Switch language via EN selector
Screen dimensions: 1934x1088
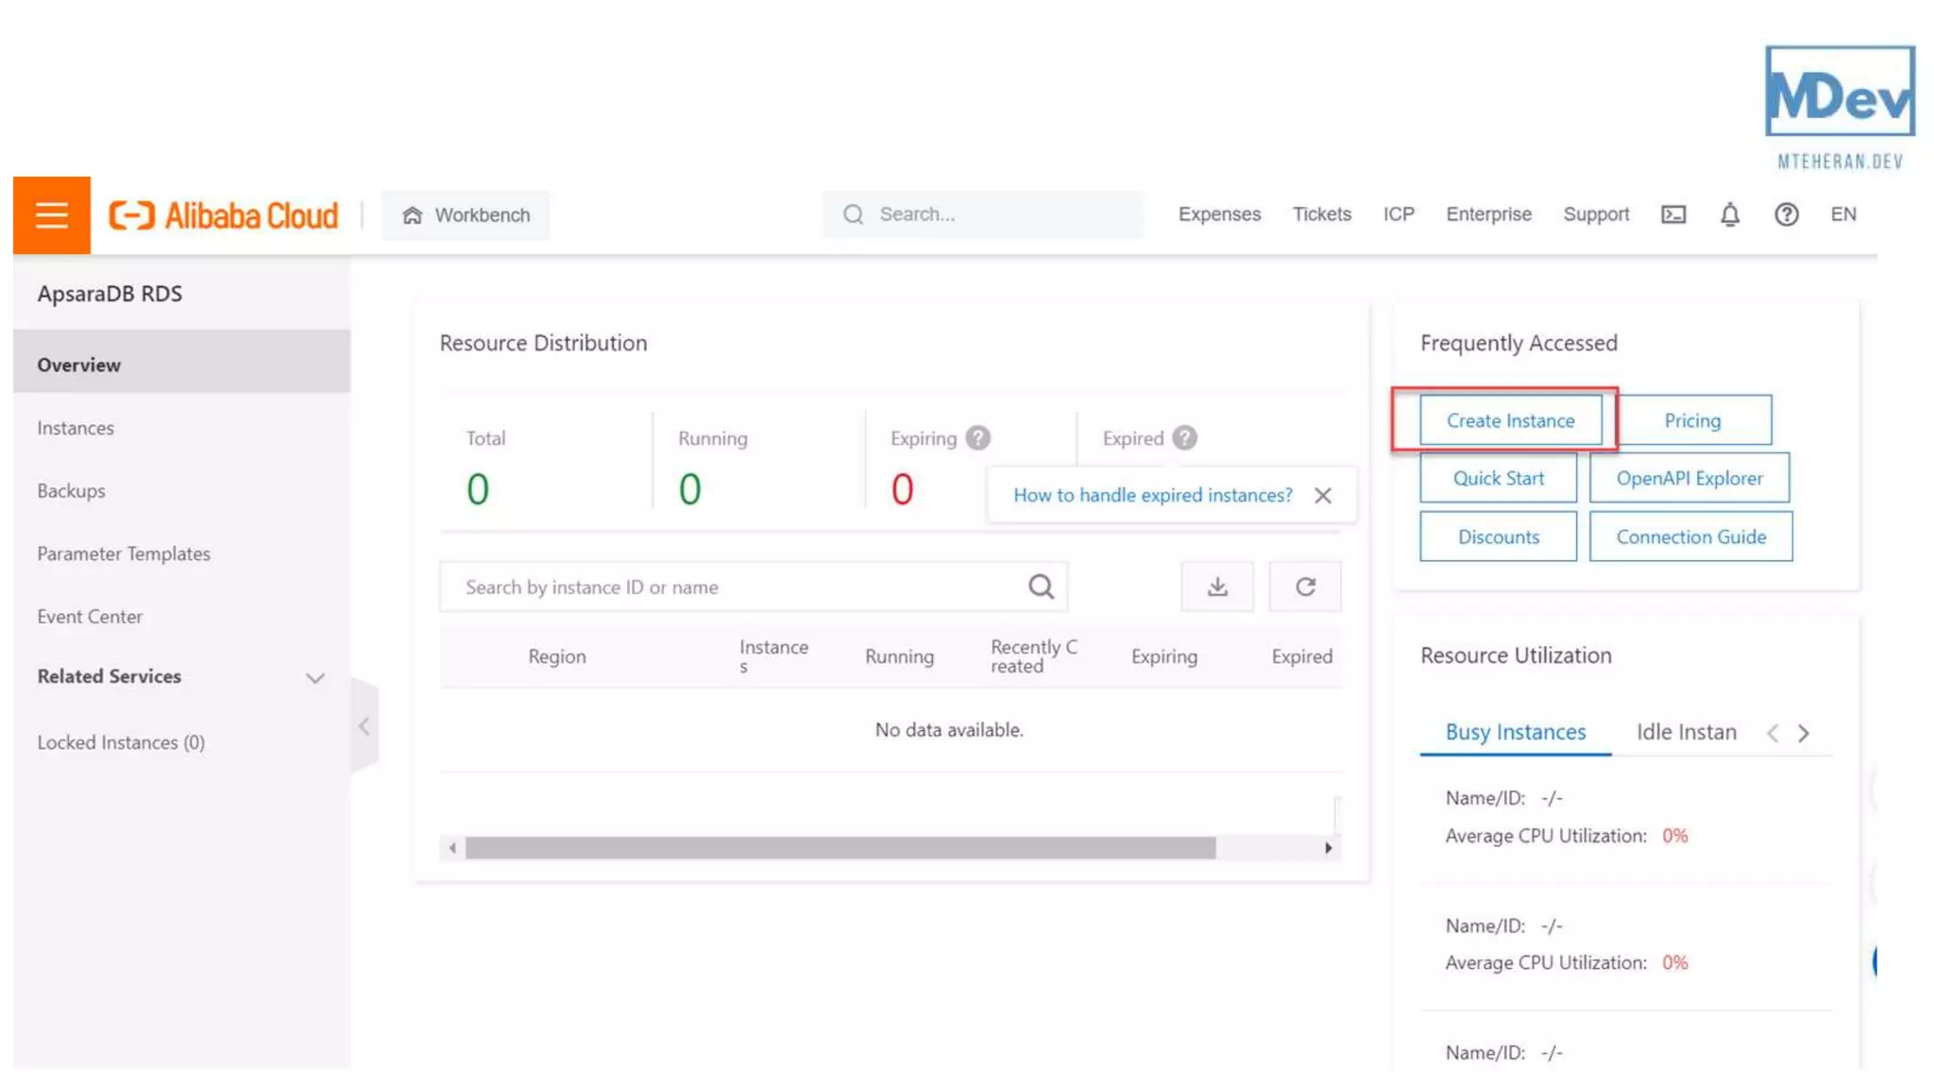[1843, 214]
